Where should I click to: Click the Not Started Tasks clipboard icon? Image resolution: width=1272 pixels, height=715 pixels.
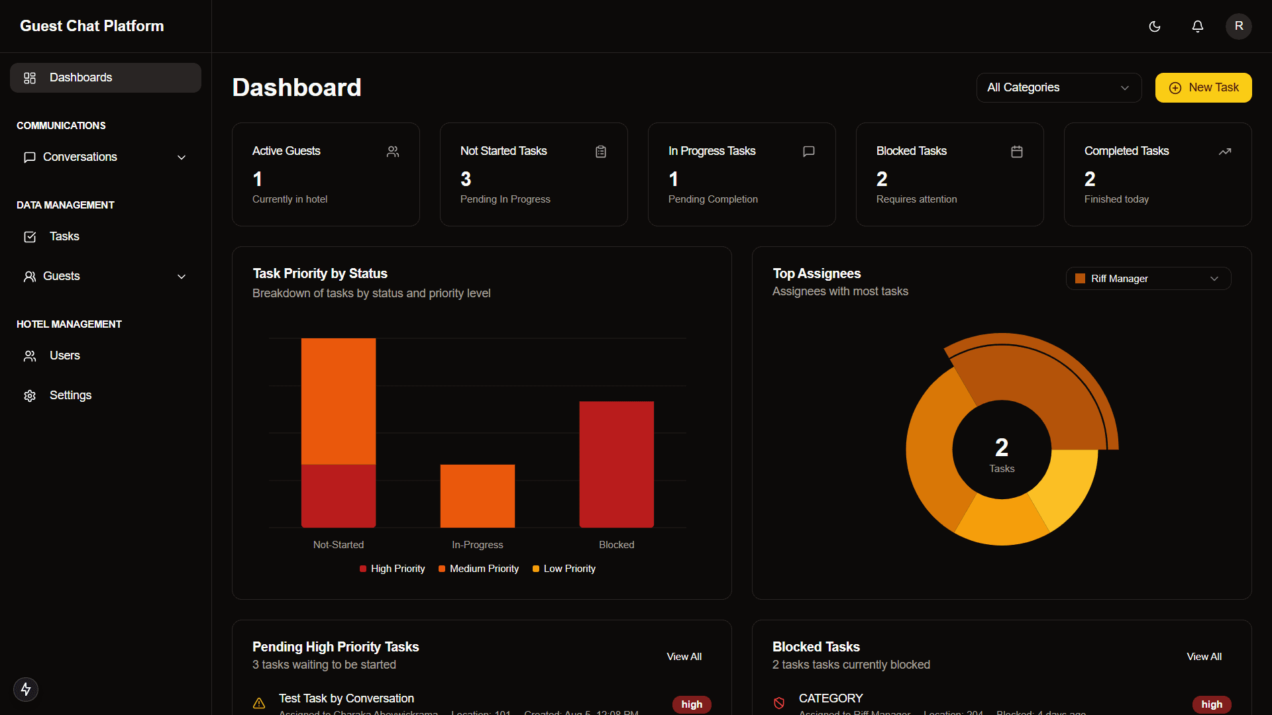(601, 152)
